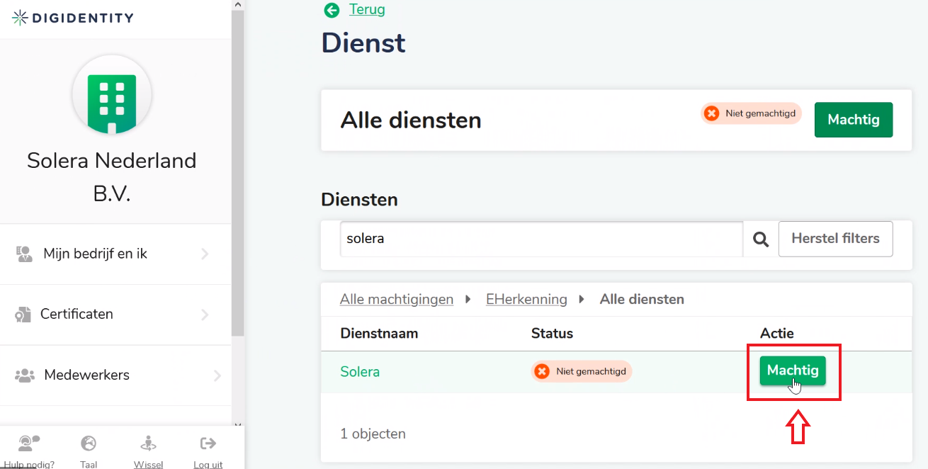Open Certificaten menu item
Screen dimensions: 928x469
click(x=115, y=315)
